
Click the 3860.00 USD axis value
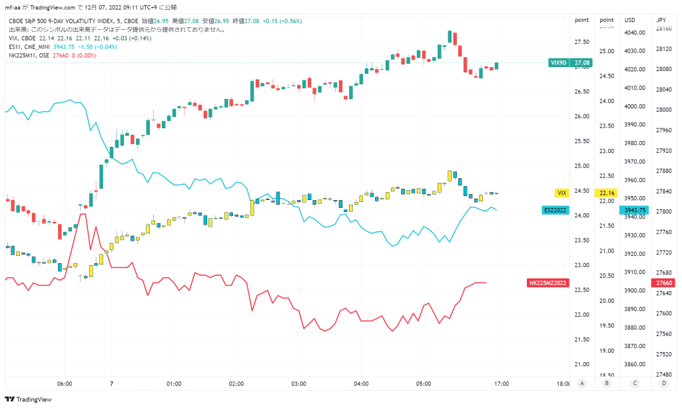tap(635, 364)
